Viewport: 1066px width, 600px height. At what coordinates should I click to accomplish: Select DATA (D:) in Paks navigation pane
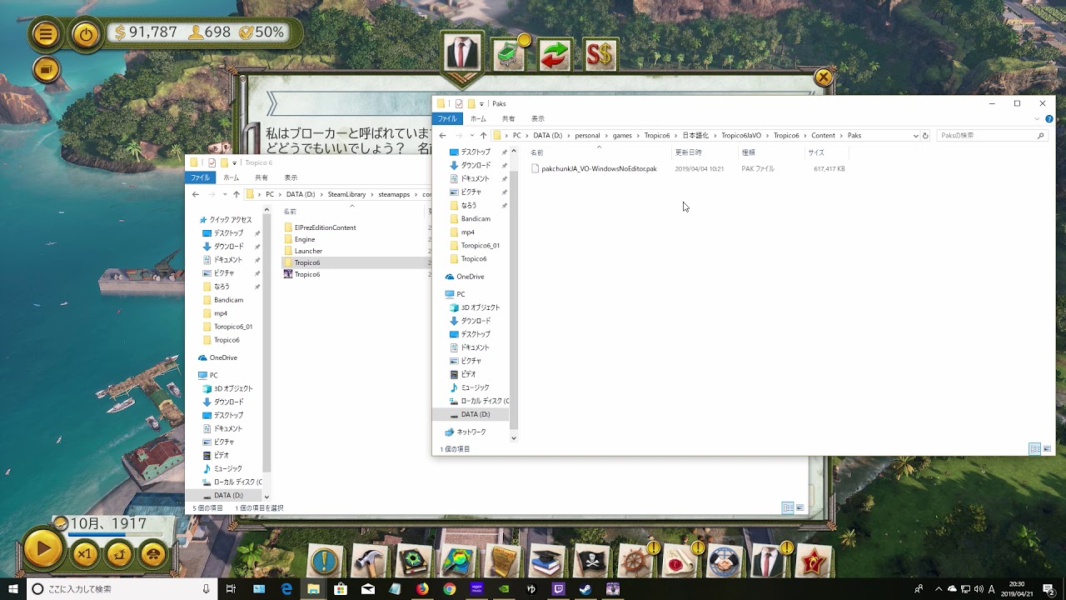pos(476,414)
